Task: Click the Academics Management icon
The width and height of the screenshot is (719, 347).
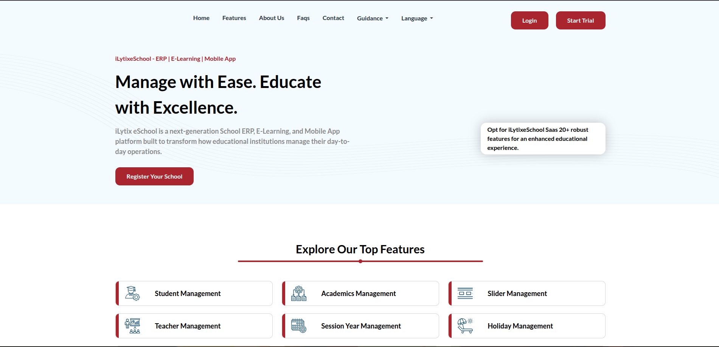Action: pyautogui.click(x=299, y=293)
